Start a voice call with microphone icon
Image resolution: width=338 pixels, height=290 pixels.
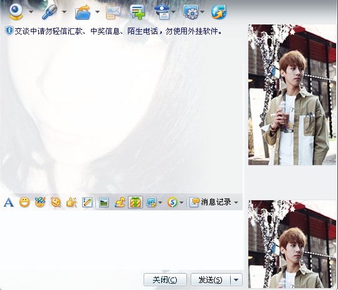(x=50, y=12)
